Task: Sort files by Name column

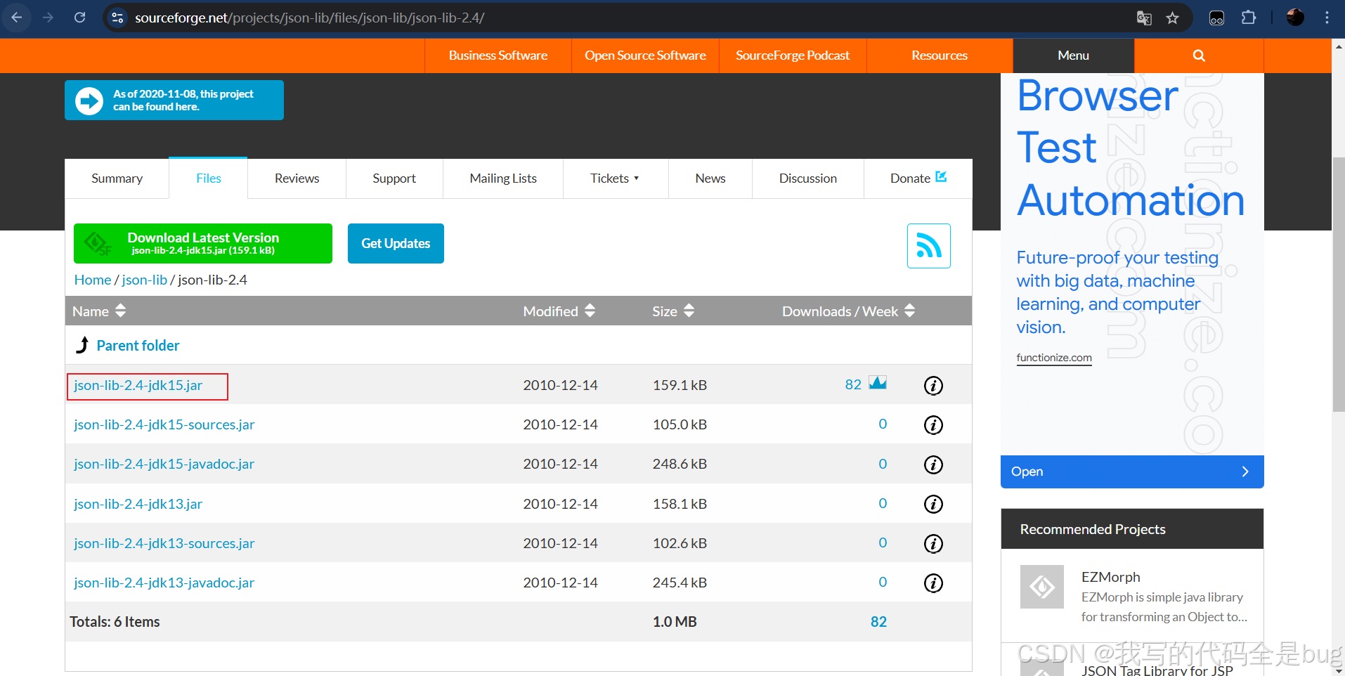Action: click(99, 311)
